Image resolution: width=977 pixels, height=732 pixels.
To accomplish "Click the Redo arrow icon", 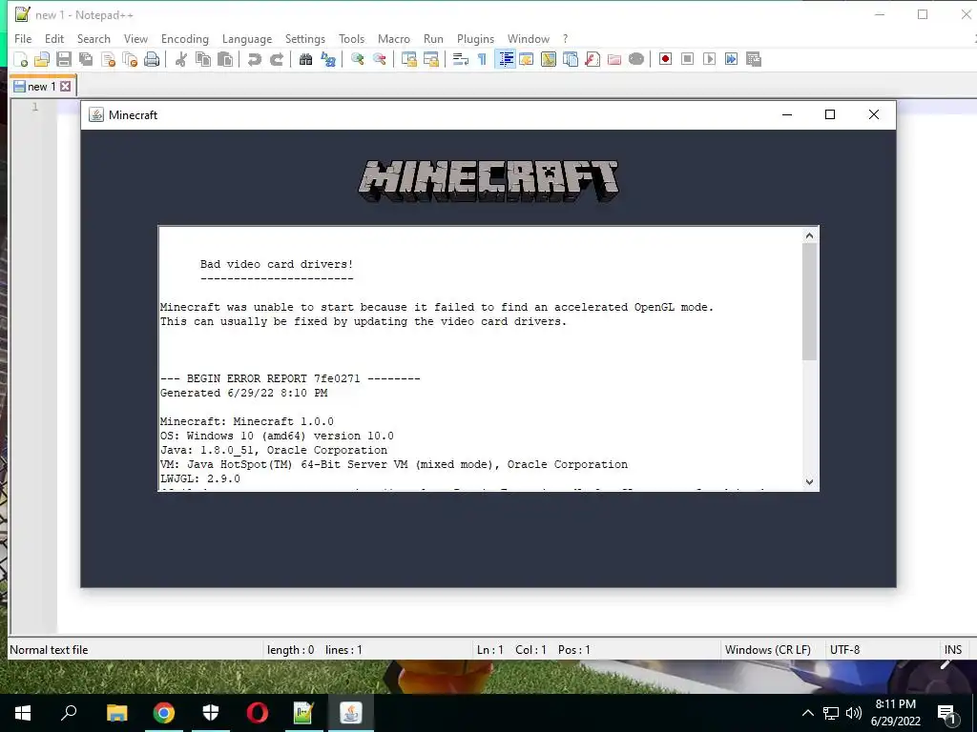I will [x=276, y=59].
